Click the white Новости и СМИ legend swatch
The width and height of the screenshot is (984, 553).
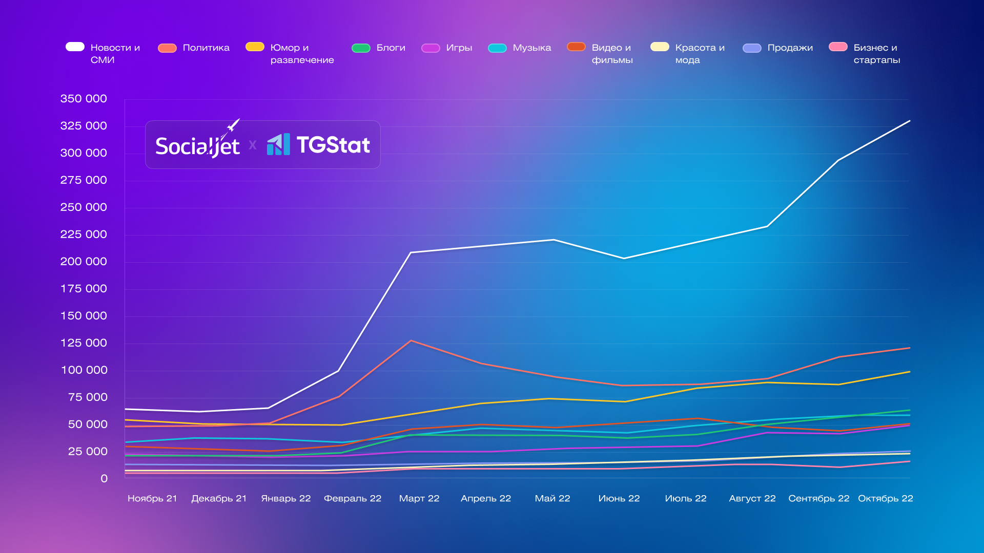point(75,47)
